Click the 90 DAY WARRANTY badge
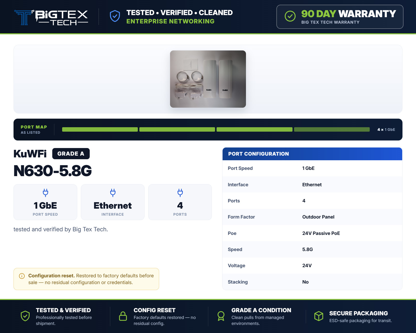The image size is (416, 333). 340,17
